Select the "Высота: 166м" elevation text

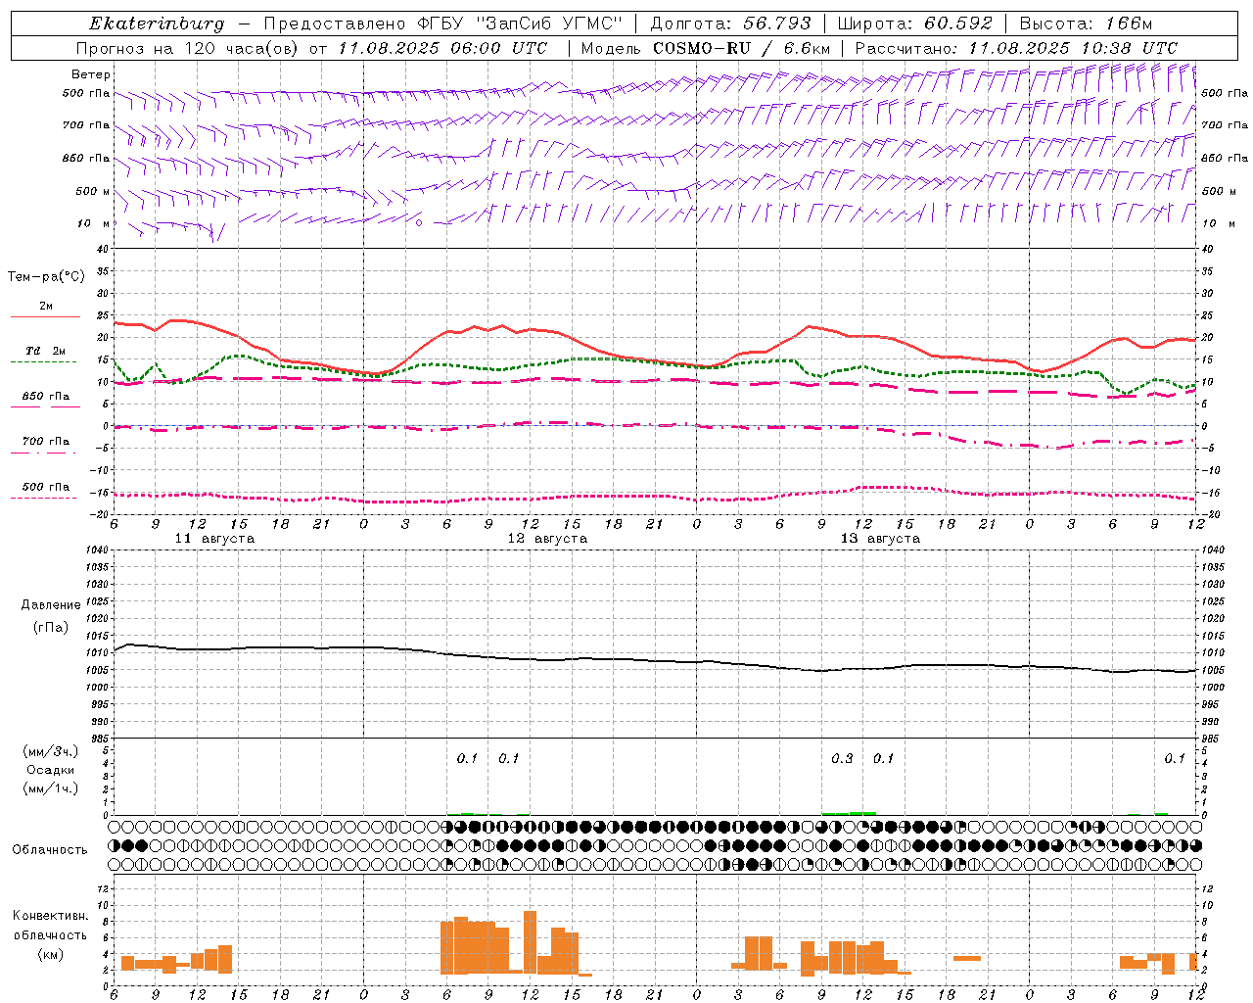click(1086, 24)
